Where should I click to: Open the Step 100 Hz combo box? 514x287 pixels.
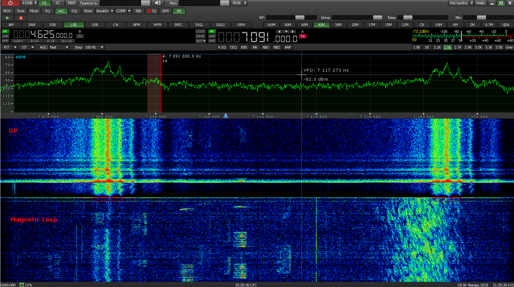coord(94,47)
